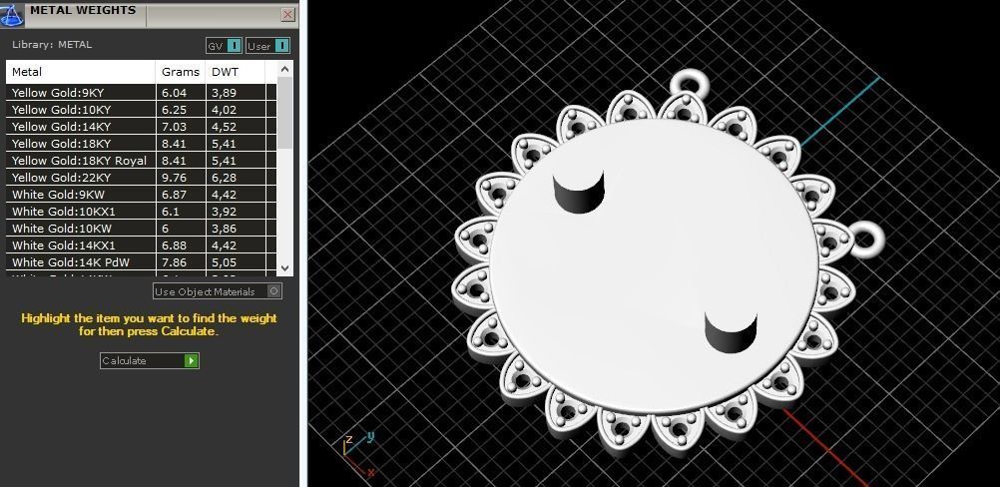Viewport: 1000px width, 487px height.
Task: Select the Yellow Gold:14KY row
Action: coord(142,127)
